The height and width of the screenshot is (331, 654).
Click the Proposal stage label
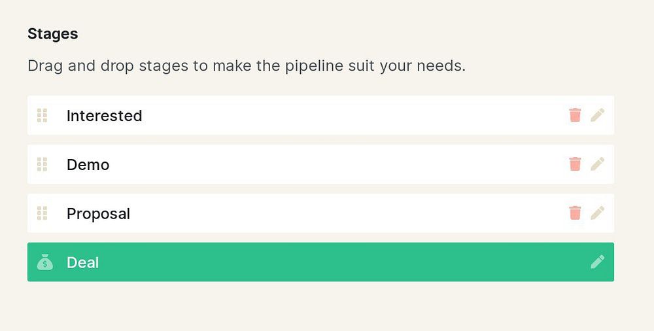pos(98,214)
